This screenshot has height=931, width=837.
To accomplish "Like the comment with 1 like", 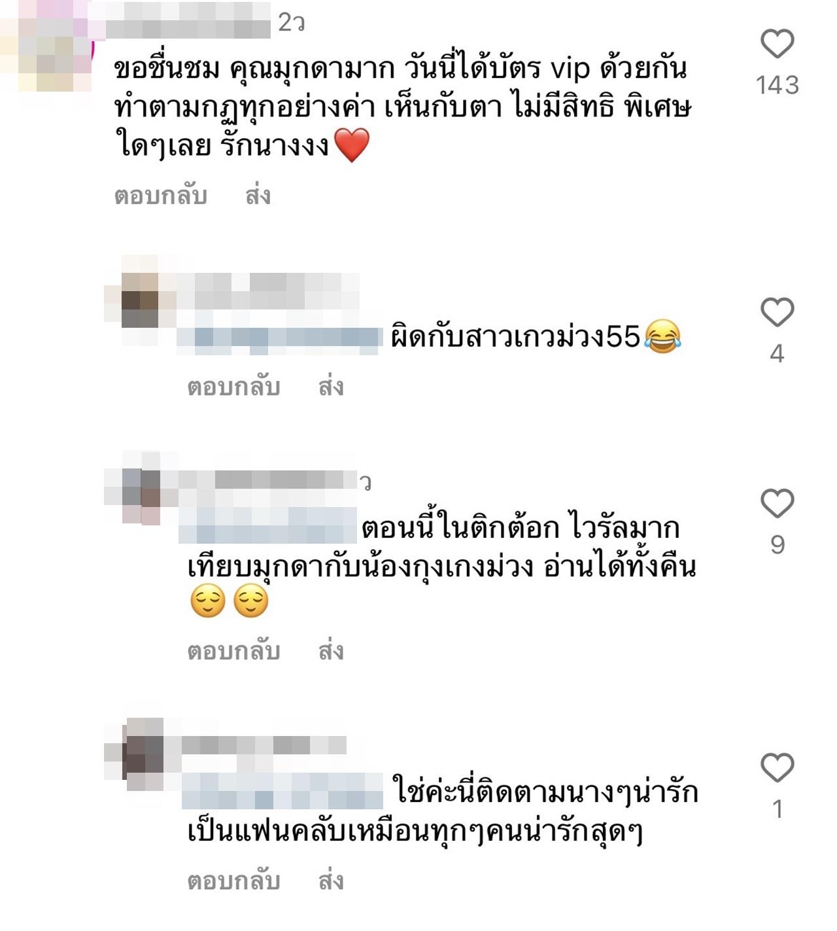I will [777, 767].
